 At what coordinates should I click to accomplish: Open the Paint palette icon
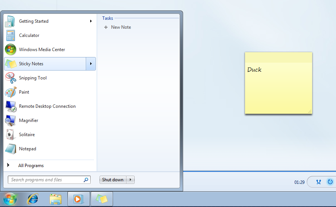tap(11, 92)
